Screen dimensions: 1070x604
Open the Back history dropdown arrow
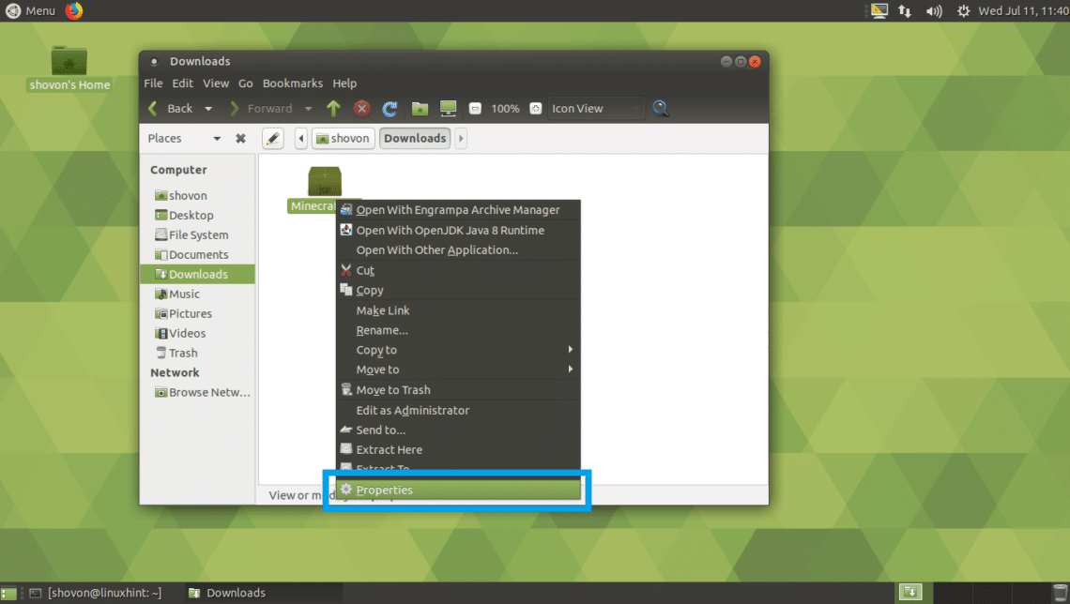tap(208, 109)
